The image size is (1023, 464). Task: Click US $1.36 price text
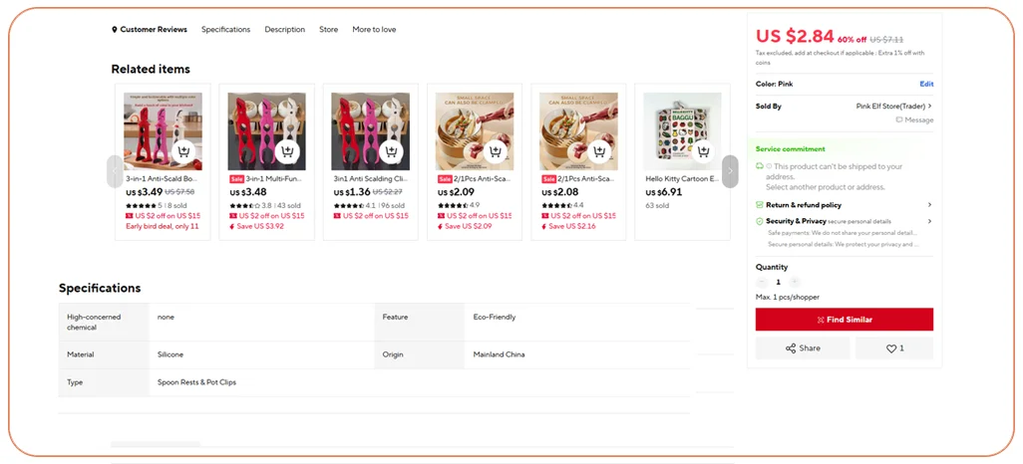click(352, 192)
